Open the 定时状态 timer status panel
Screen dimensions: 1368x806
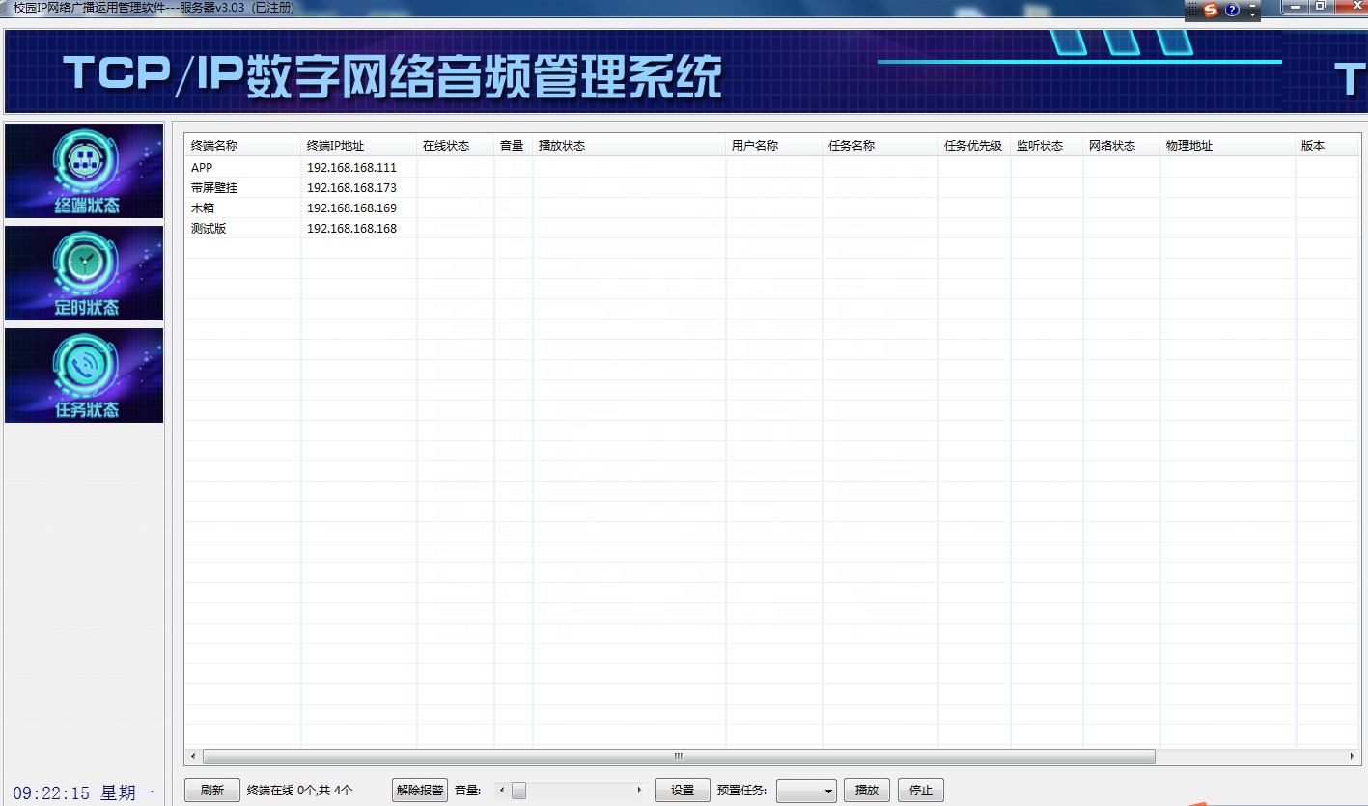pos(84,273)
